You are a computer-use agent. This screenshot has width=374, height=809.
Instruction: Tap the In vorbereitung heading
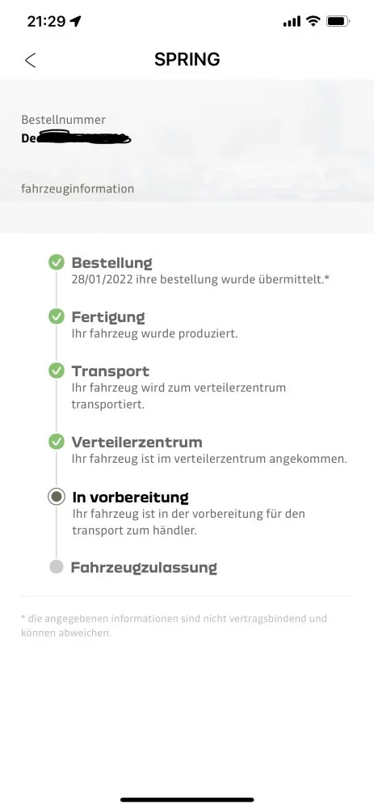coord(130,498)
